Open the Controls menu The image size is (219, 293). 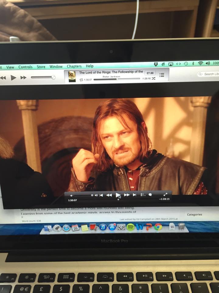25,67
